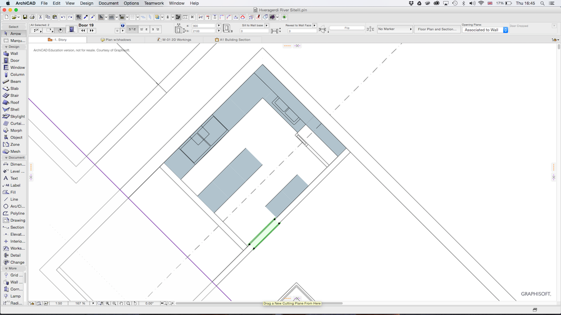Viewport: 561px width, 315px height.
Task: Select the Door tool in the toolbox
Action: [x=13, y=61]
